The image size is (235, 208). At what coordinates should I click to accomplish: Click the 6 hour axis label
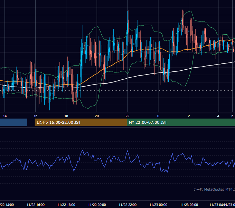pos(232,116)
